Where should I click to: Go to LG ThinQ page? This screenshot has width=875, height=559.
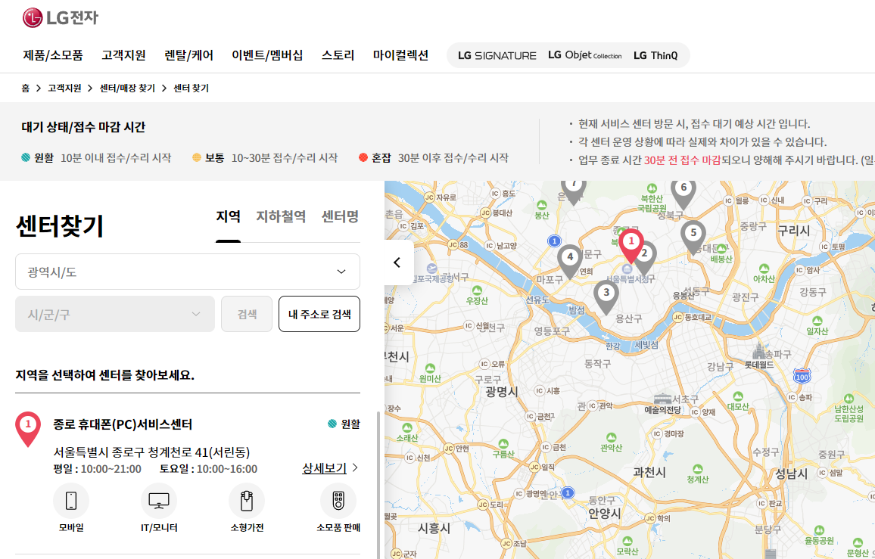coord(655,55)
